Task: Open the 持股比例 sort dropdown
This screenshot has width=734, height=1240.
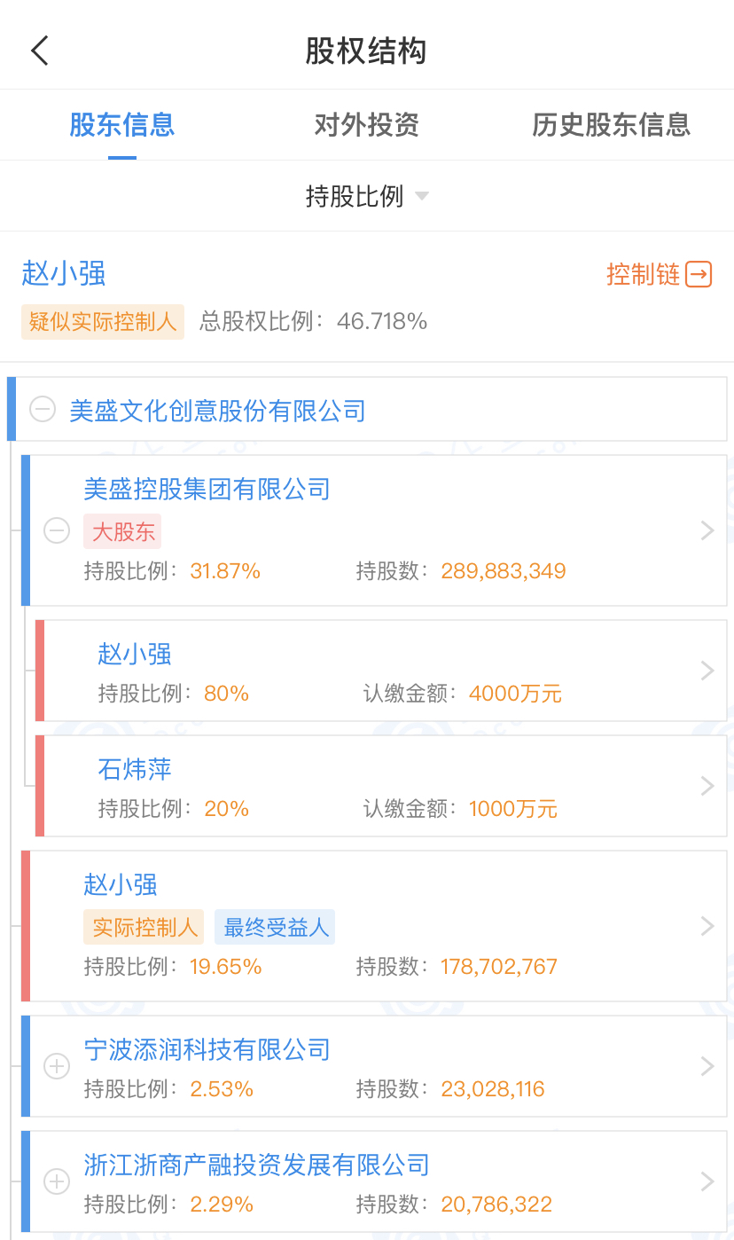Action: click(366, 196)
